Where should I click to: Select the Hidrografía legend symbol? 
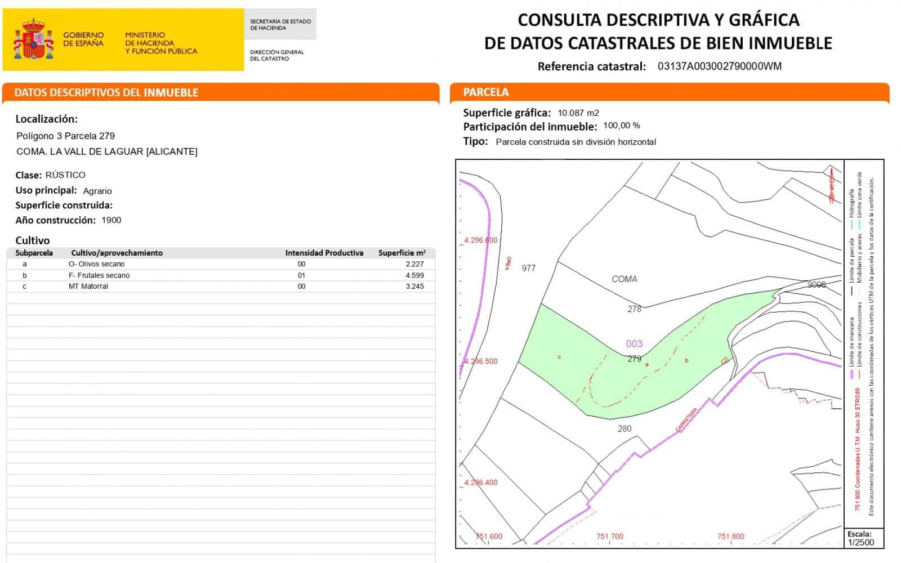(x=852, y=224)
